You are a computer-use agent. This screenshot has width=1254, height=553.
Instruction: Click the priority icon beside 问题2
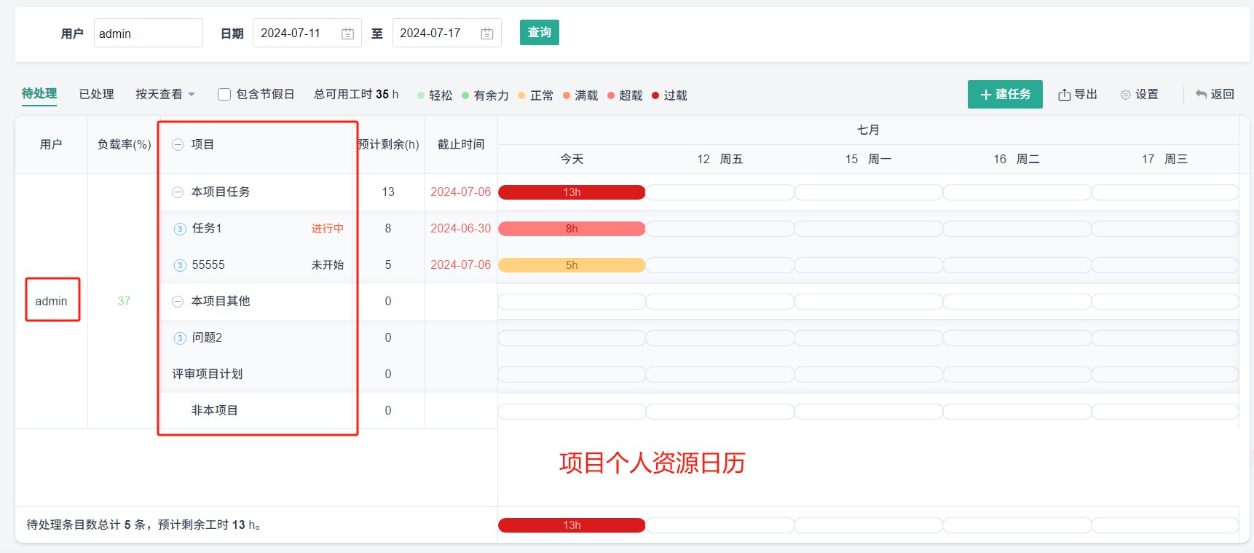pyautogui.click(x=180, y=338)
